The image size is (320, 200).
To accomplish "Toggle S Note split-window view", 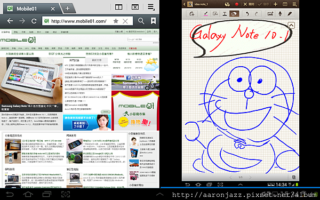I will 285,4.
